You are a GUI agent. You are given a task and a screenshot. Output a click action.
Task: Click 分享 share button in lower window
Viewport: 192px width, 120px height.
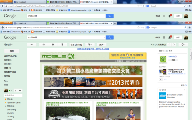pyautogui.click(x=178, y=37)
